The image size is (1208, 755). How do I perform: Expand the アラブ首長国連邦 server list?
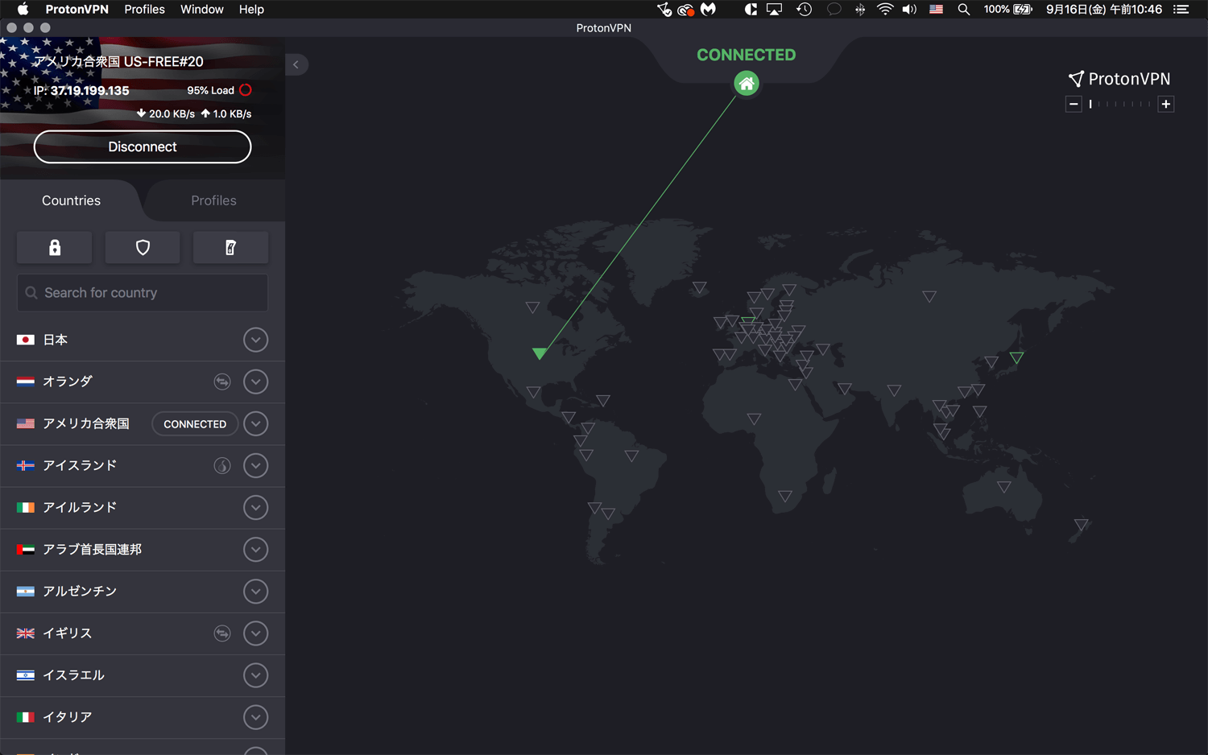255,549
